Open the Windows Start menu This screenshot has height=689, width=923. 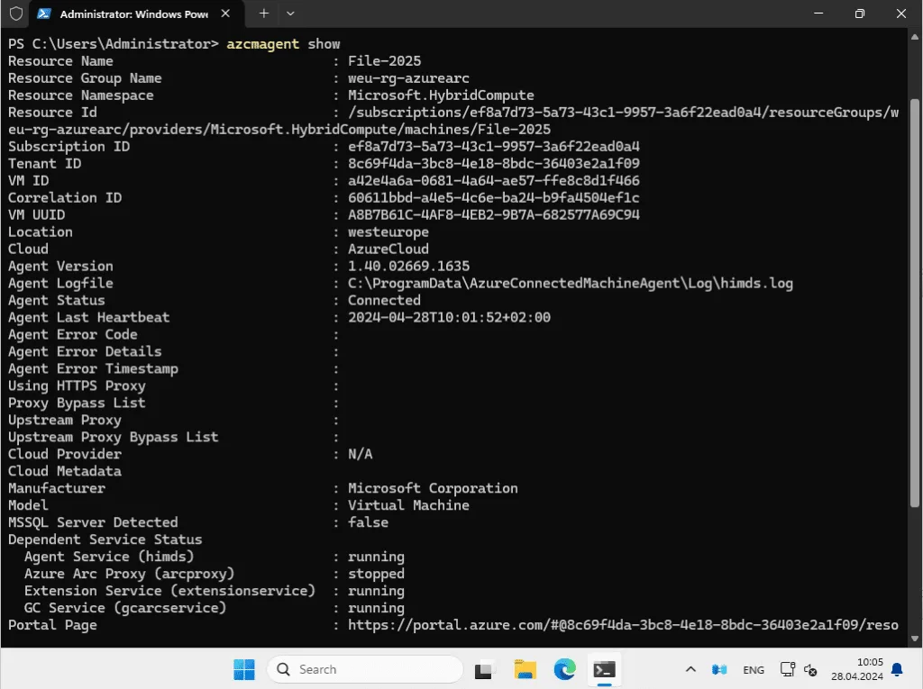coord(243,669)
